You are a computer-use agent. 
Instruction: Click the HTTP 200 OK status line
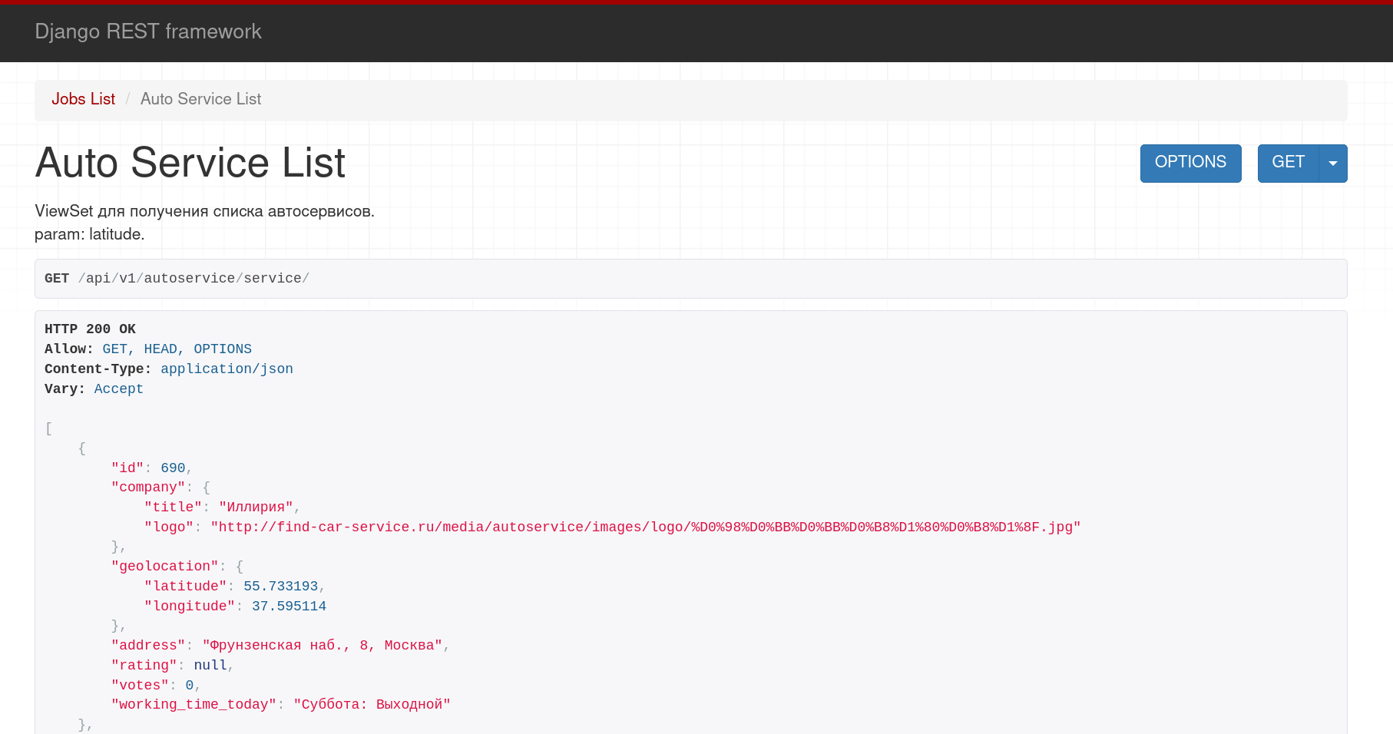click(90, 329)
